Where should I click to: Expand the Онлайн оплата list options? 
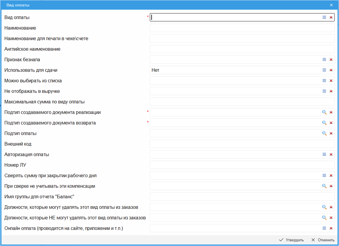(324, 228)
